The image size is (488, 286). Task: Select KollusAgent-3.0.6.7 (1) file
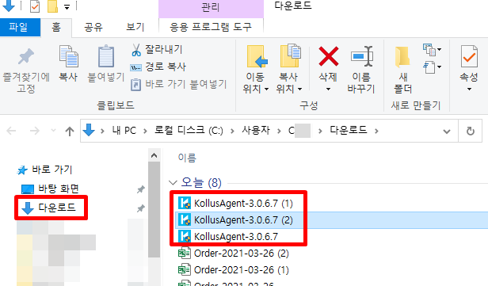point(236,204)
